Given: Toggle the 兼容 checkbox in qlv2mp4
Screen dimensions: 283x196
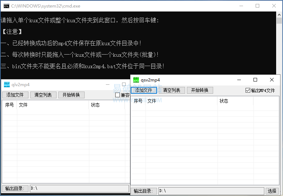Looking at the screenshot, I should [x=118, y=95].
